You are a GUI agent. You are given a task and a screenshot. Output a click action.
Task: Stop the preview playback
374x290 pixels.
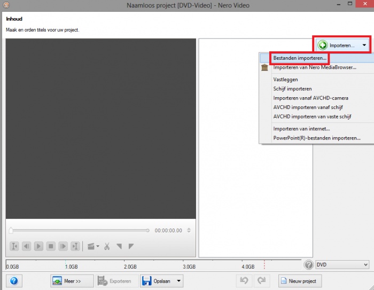pos(51,246)
